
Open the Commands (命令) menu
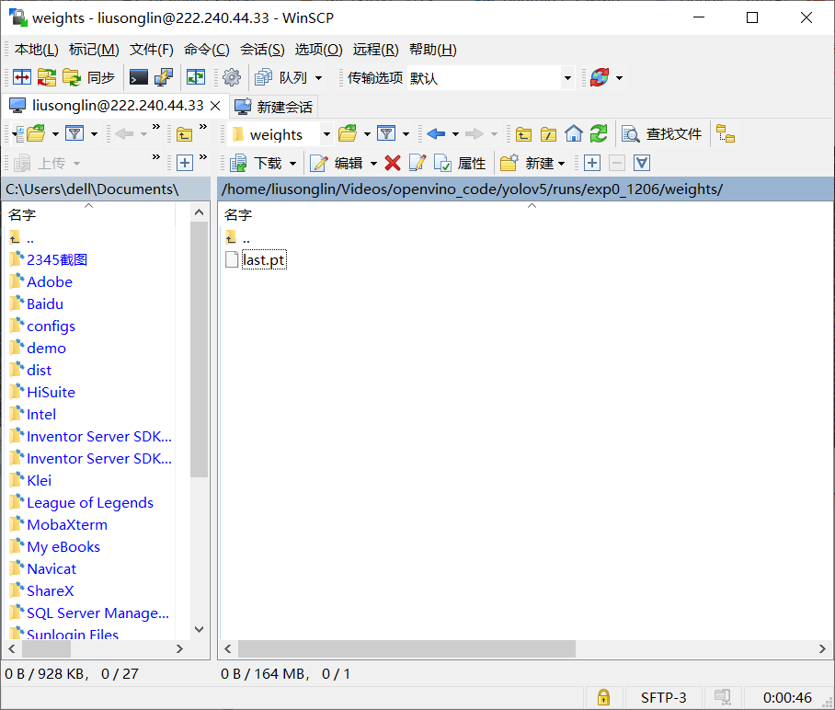(207, 50)
